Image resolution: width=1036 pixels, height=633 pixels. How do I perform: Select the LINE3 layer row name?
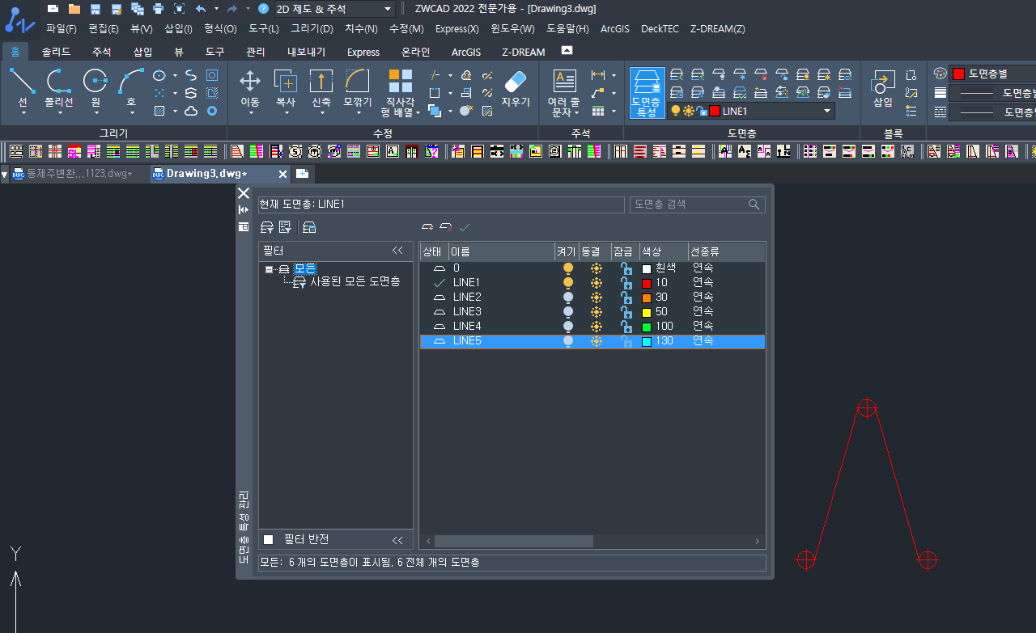point(467,311)
